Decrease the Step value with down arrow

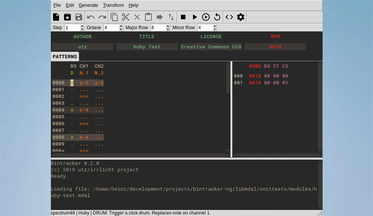(82, 29)
